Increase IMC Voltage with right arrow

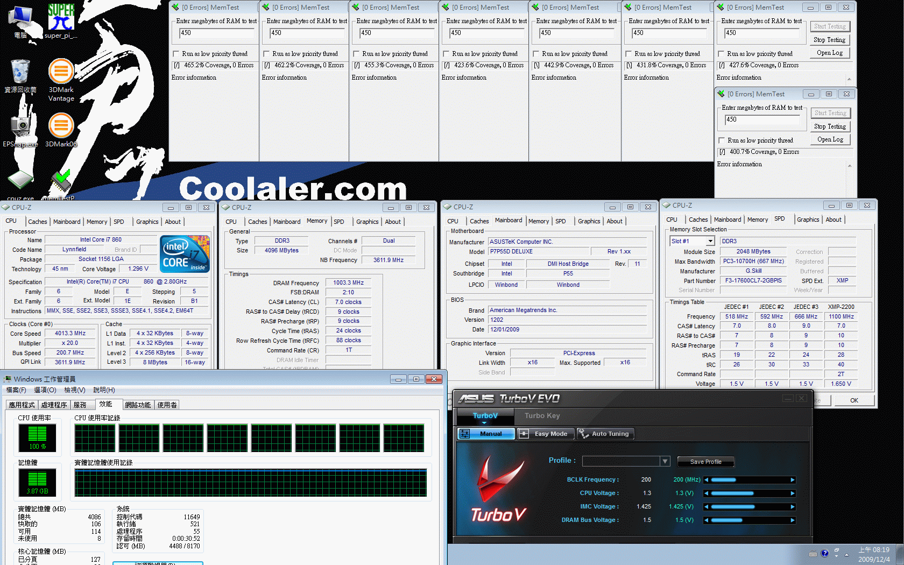tap(792, 507)
